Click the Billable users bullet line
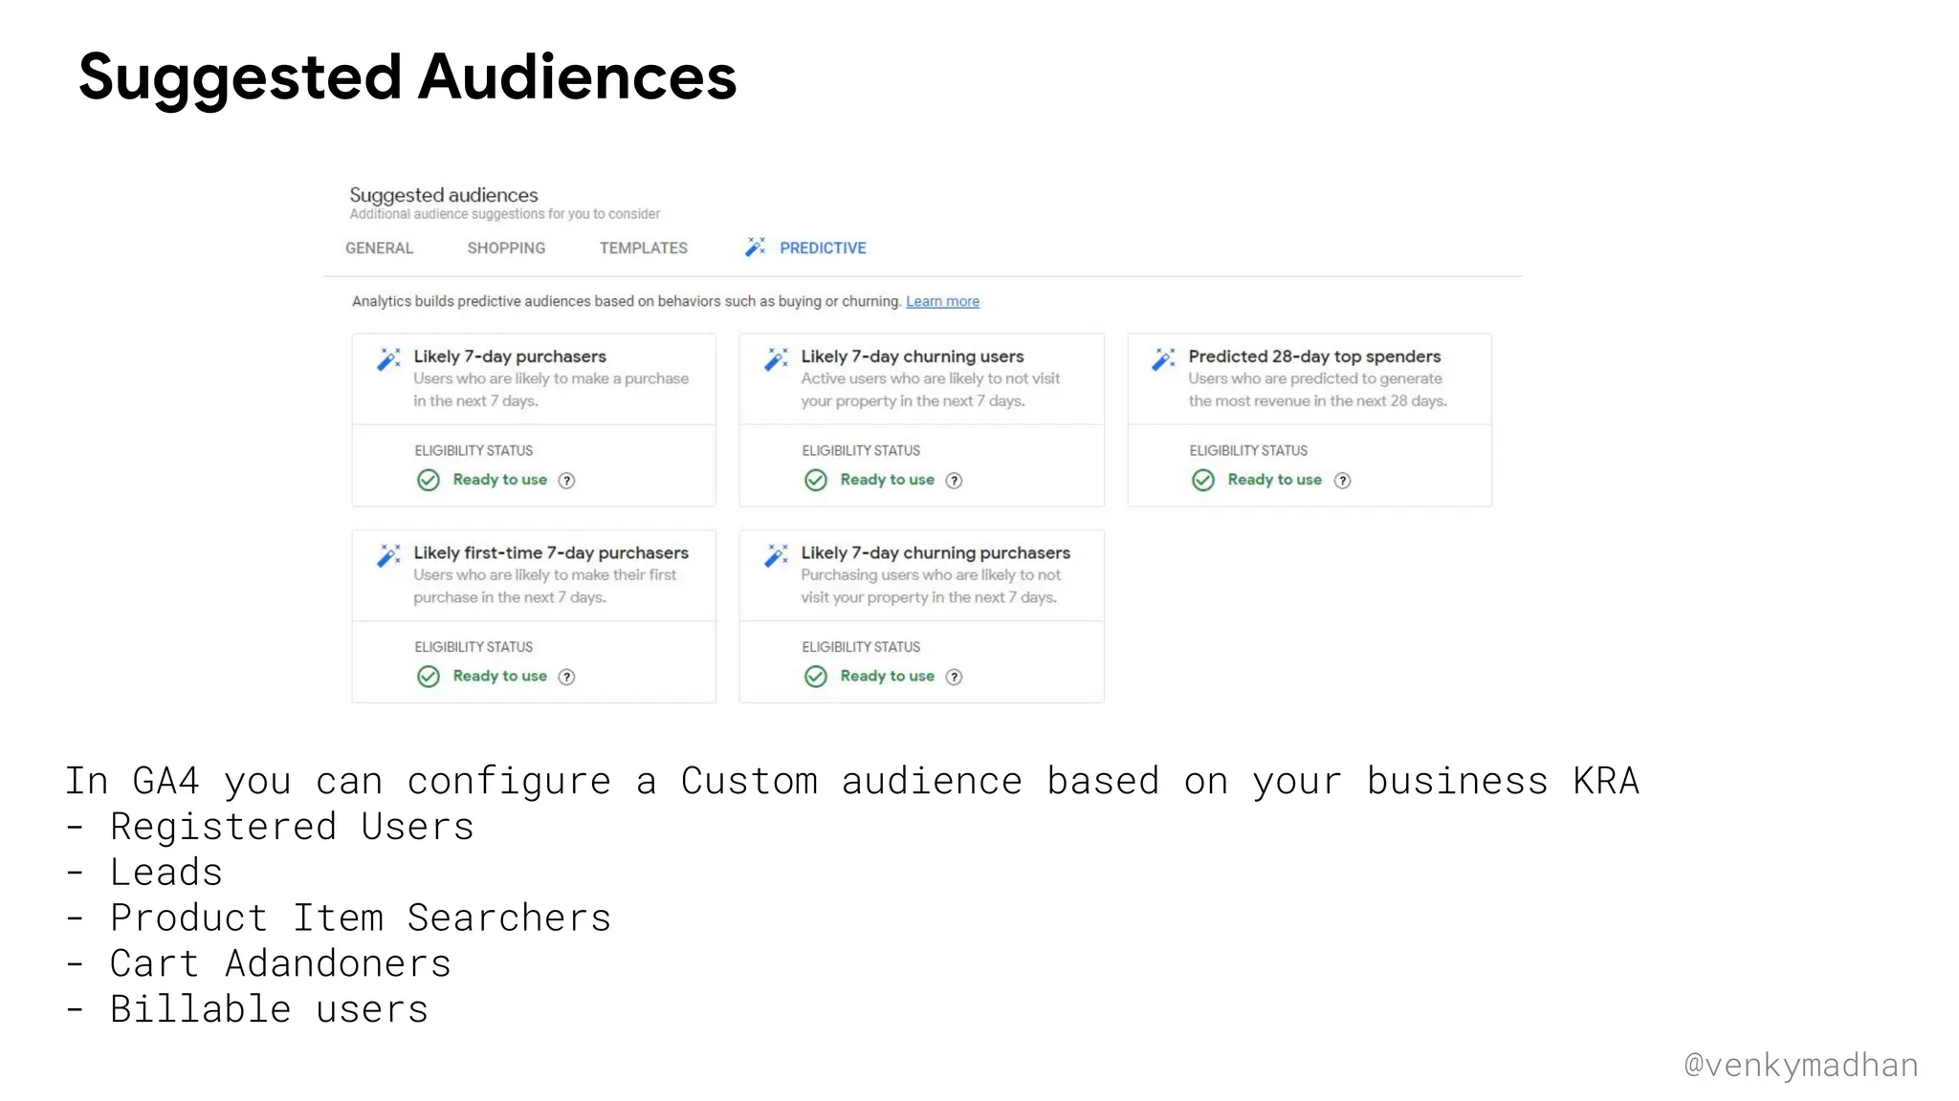Screen dimensions: 1959x1101 (x=247, y=1009)
